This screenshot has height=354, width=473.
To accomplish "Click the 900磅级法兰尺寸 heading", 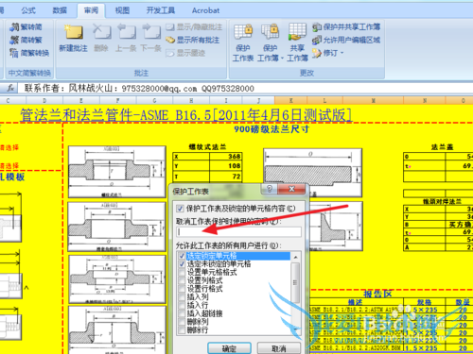I will [x=272, y=129].
